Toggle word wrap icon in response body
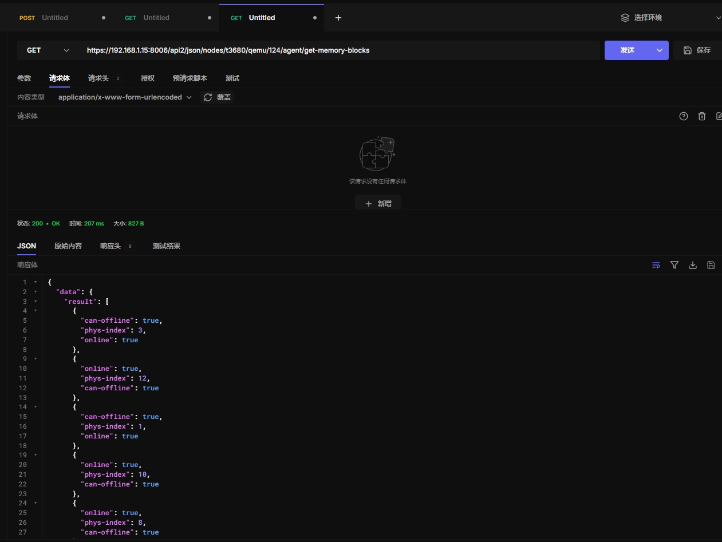The height and width of the screenshot is (542, 722). (656, 265)
